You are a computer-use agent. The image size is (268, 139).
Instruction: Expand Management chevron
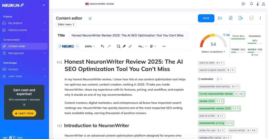pyautogui.click(x=44, y=53)
